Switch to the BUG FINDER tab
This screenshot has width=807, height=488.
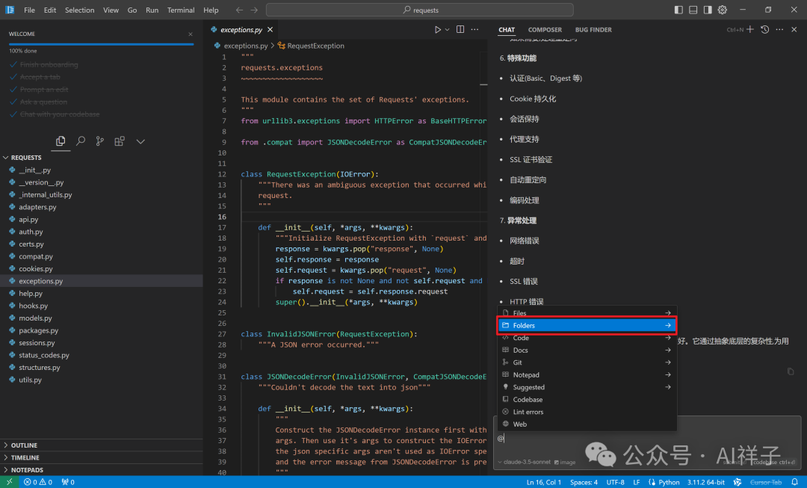click(x=593, y=30)
